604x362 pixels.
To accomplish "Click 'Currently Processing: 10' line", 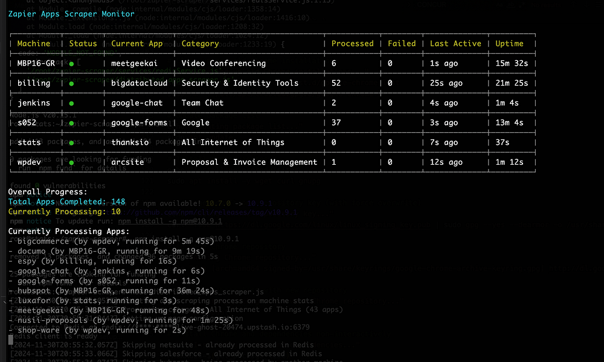I will point(65,212).
